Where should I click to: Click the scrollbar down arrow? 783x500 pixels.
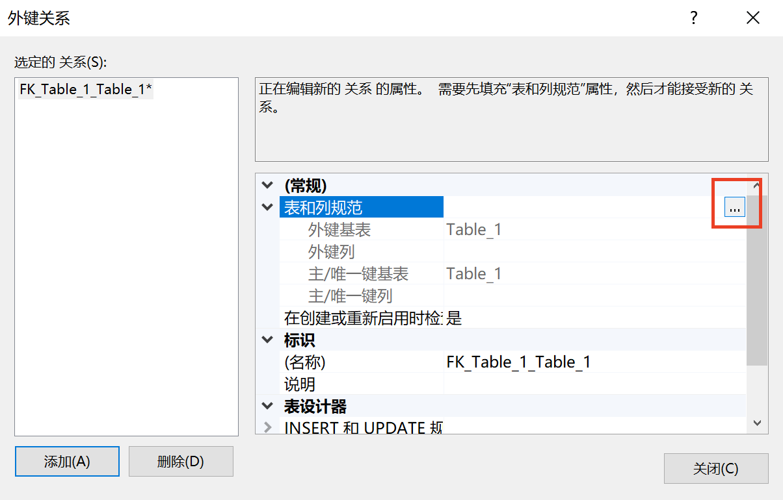758,422
